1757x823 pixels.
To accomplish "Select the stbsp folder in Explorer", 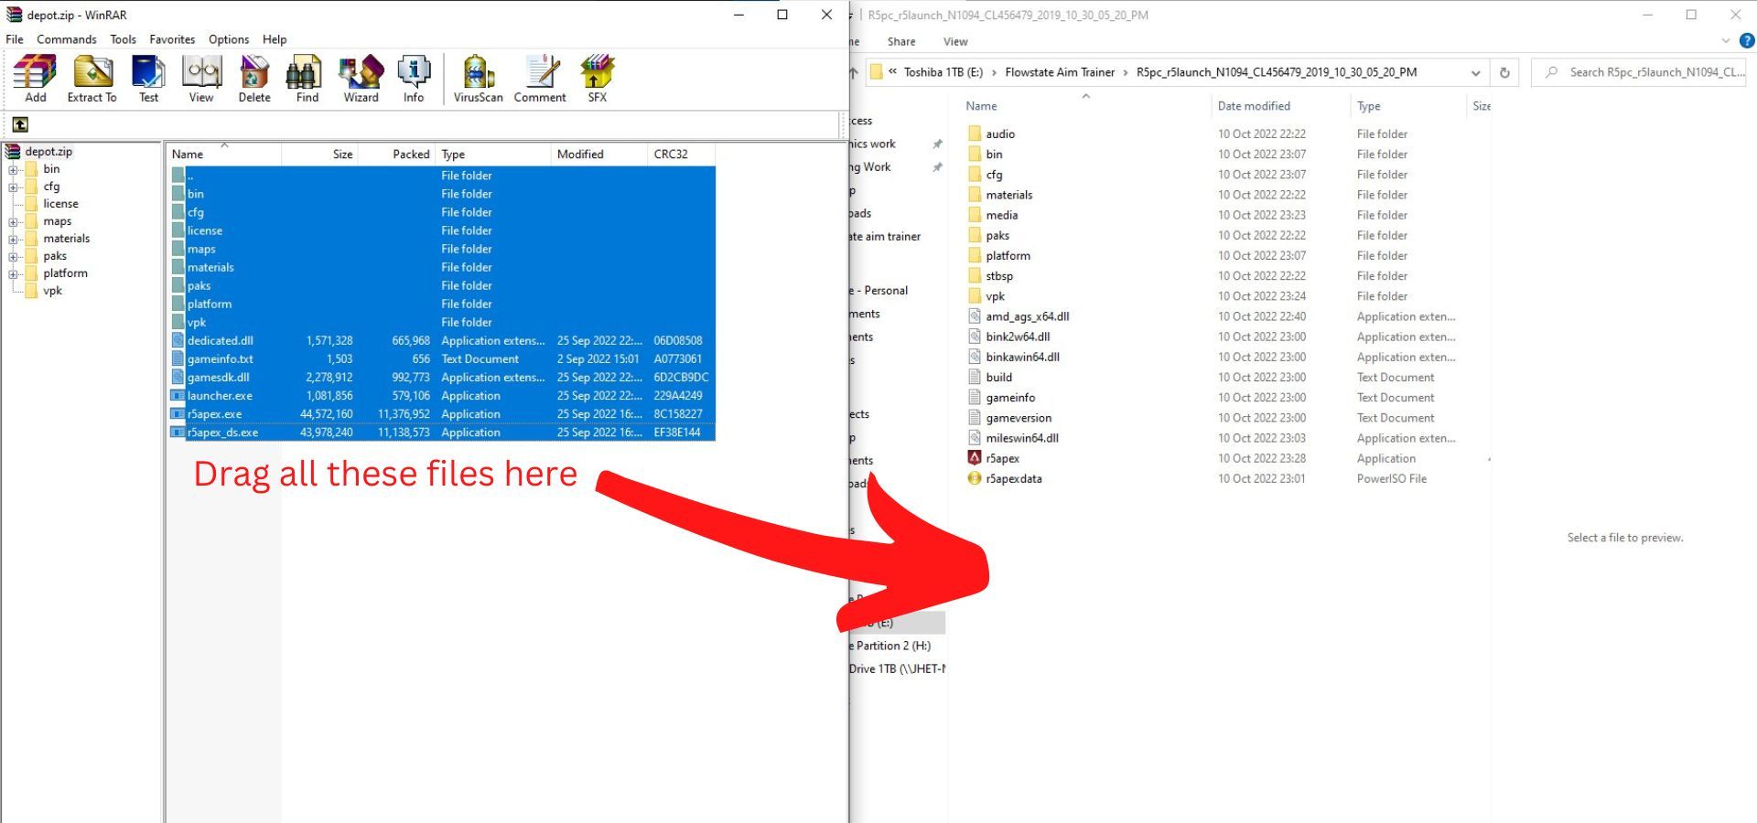I will (x=999, y=275).
